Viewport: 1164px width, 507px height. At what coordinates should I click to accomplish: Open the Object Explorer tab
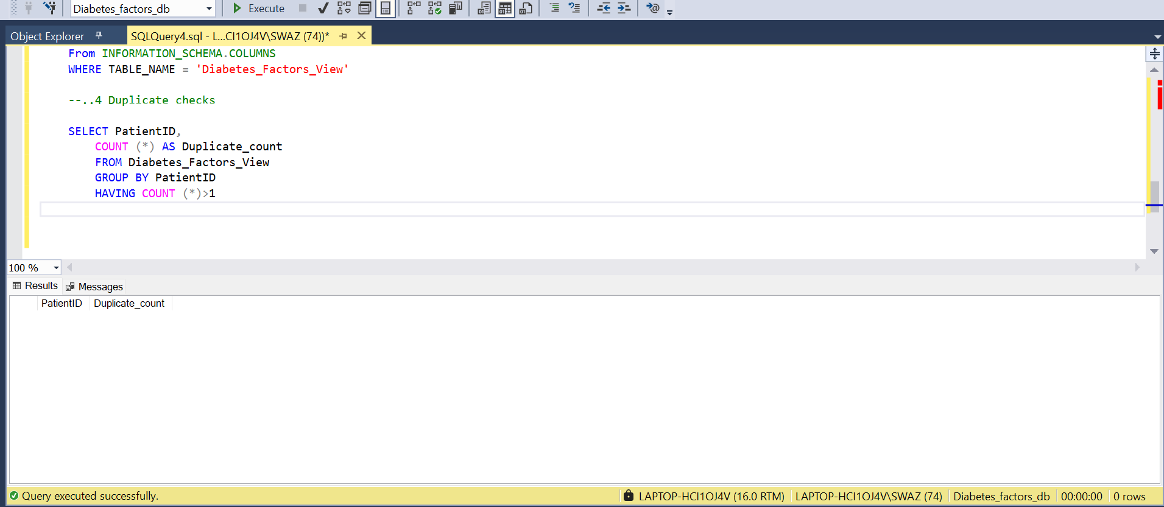47,36
